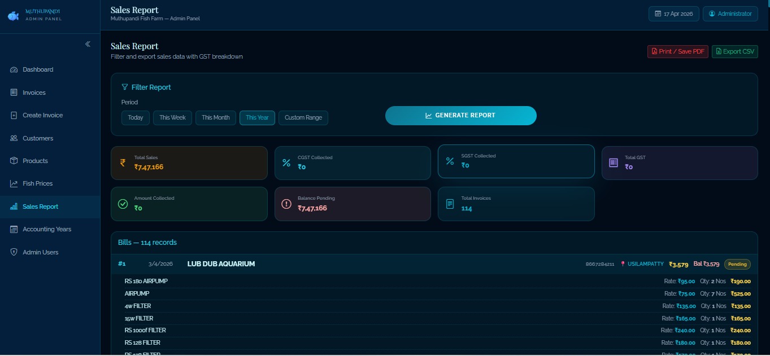Select the Today period filter
Screen dimensions: 770x356
[135, 117]
